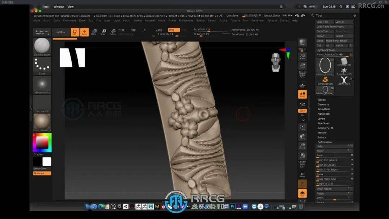Click the Frame view icon

click(303, 127)
